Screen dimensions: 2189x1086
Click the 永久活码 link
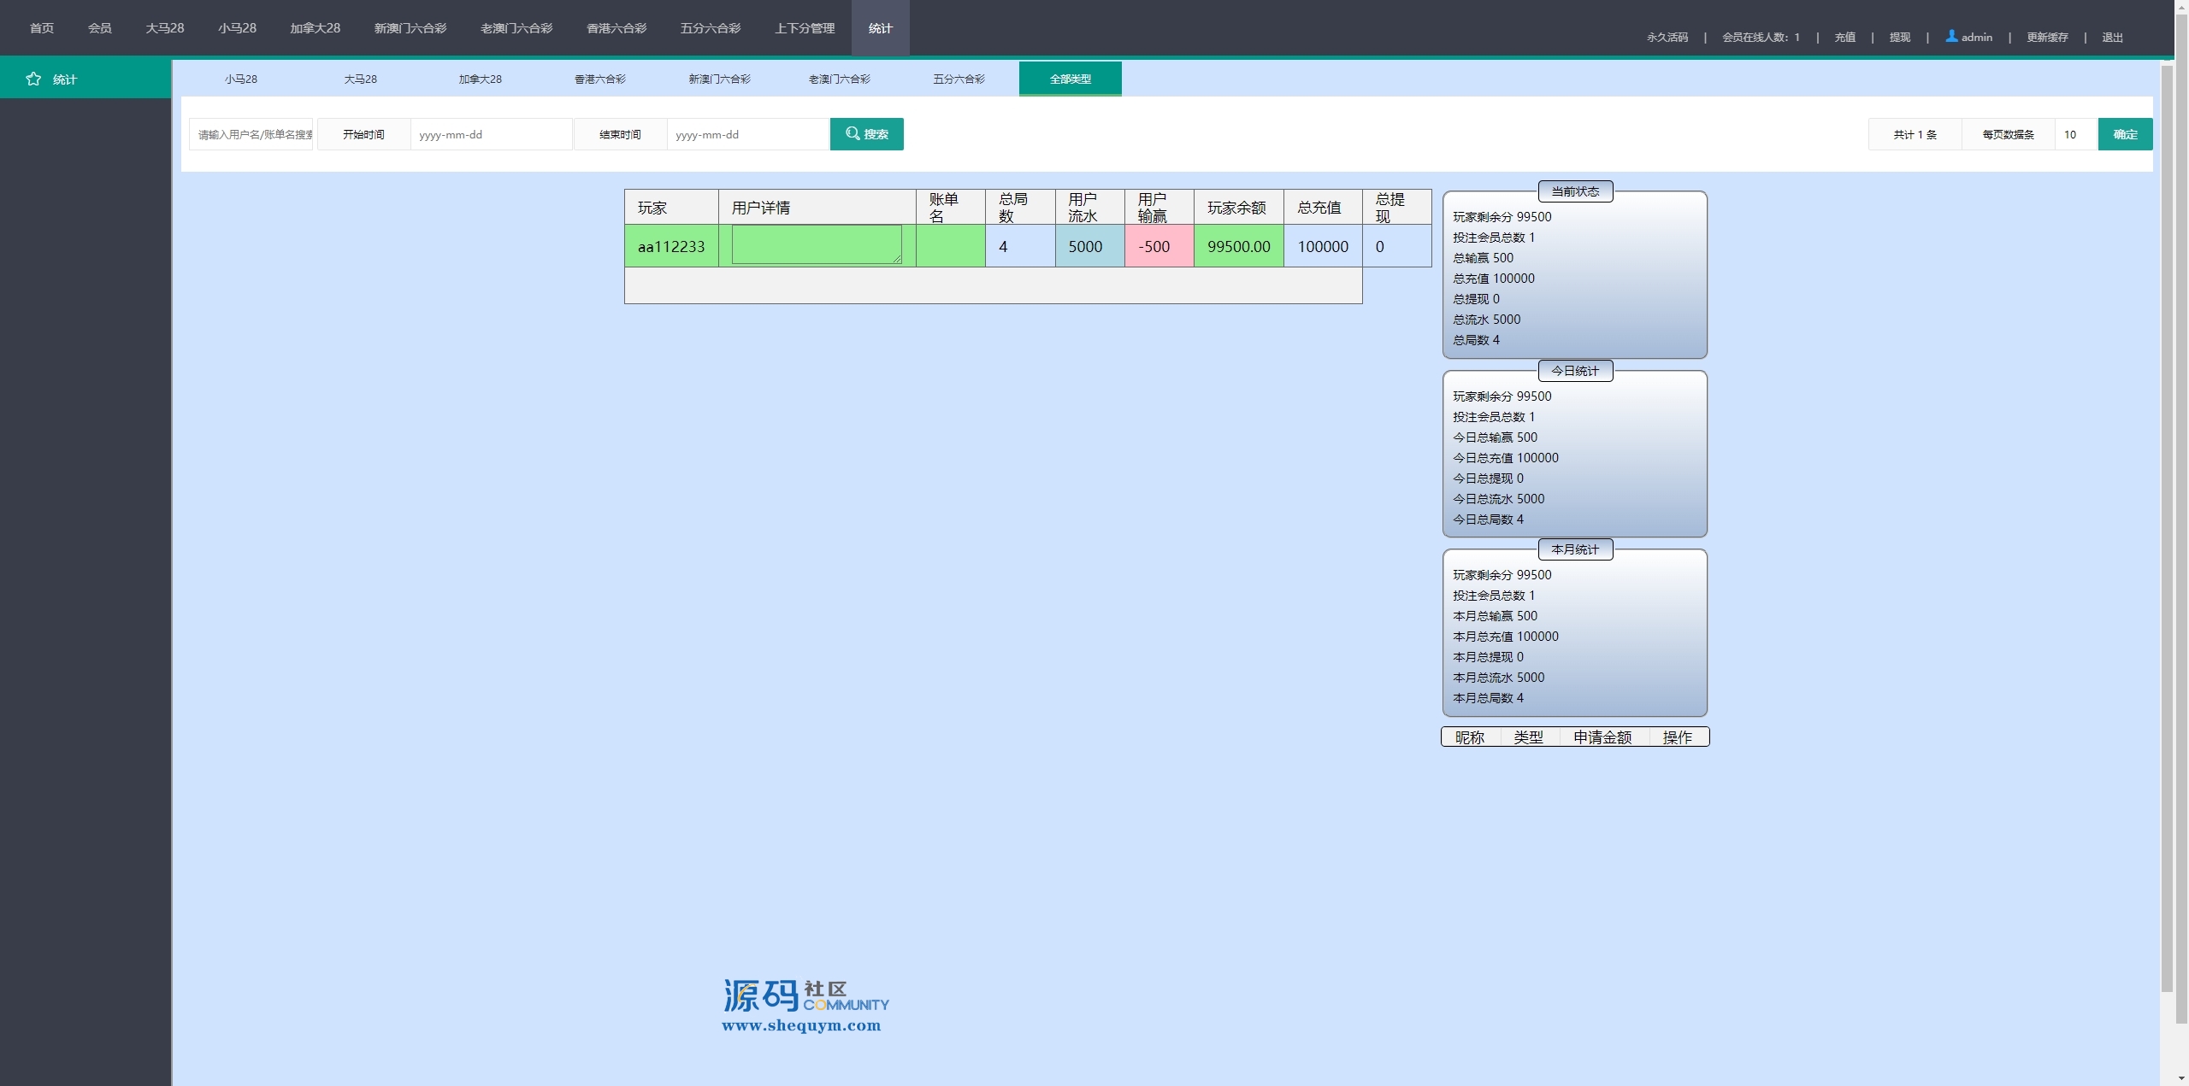pos(1667,37)
